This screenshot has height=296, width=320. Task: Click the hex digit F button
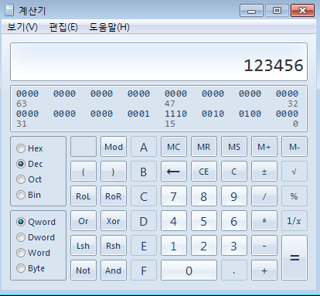click(144, 270)
